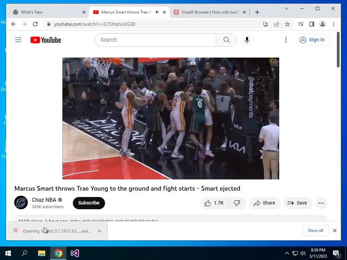Click the address bar URL
347x260 pixels.
[95, 24]
